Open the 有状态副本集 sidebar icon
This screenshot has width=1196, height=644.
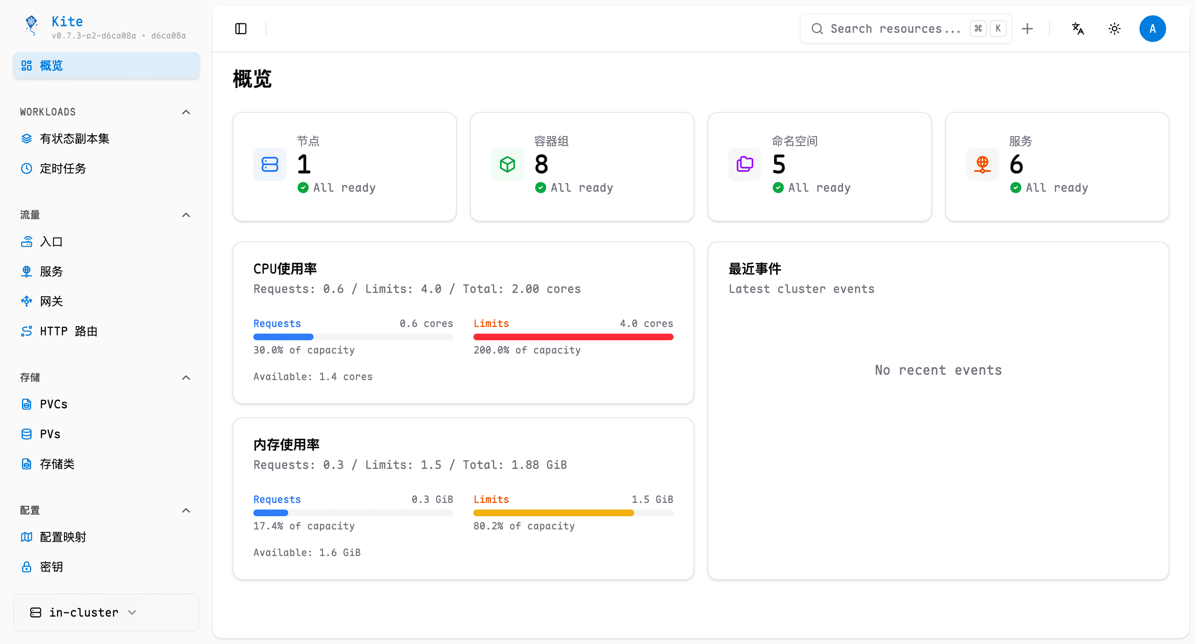tap(27, 138)
